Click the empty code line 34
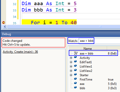 click(71, 16)
